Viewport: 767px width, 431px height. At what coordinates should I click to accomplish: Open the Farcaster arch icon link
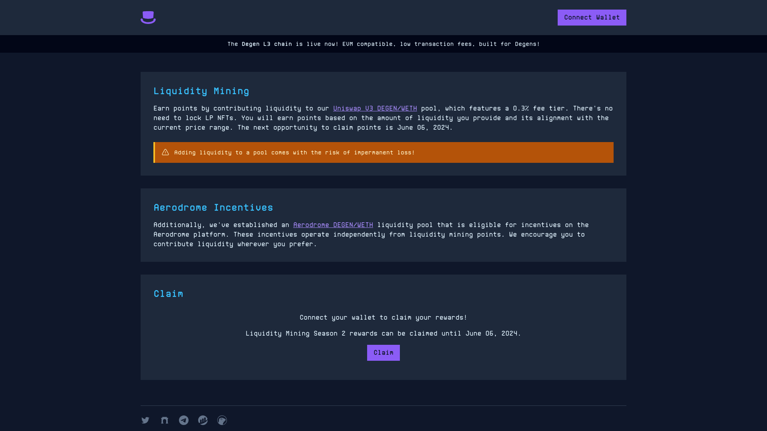point(165,420)
